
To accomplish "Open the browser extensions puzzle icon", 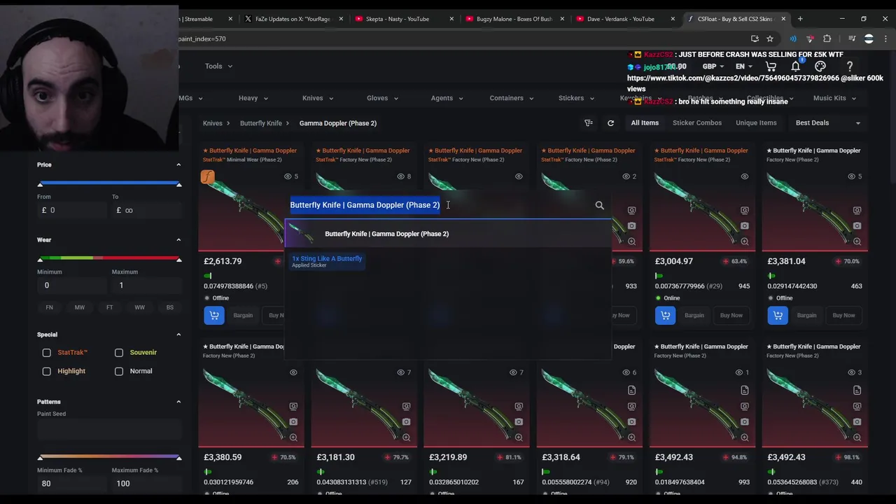I will tap(827, 38).
